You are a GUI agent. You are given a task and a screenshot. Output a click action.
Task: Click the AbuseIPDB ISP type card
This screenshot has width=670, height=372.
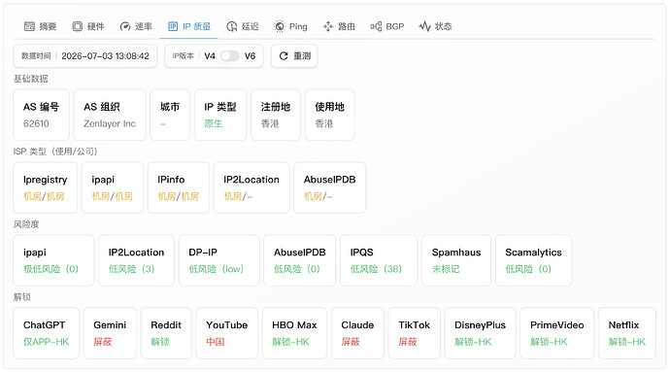point(330,187)
